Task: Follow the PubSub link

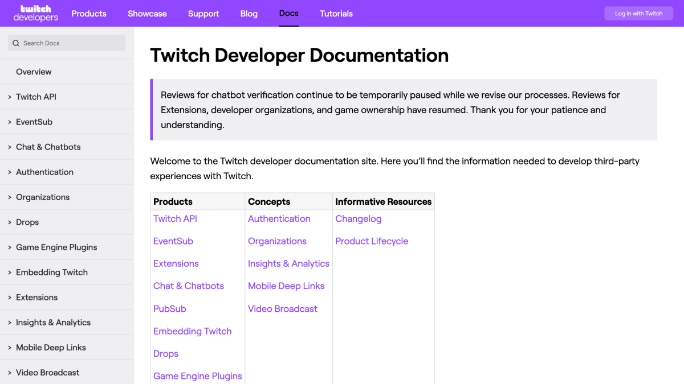Action: click(x=170, y=308)
